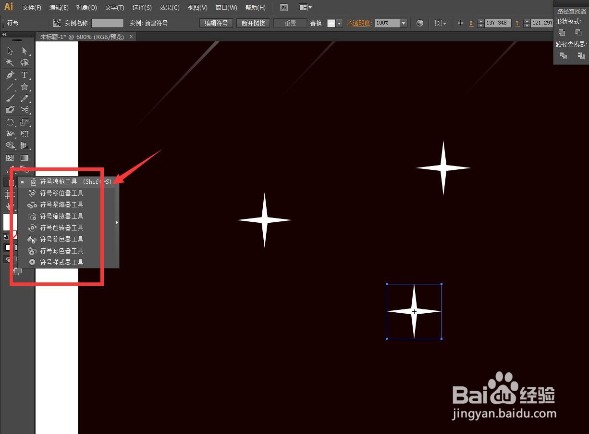Choose the Lasso tool
Screen dimensions: 589x434
[x=25, y=63]
